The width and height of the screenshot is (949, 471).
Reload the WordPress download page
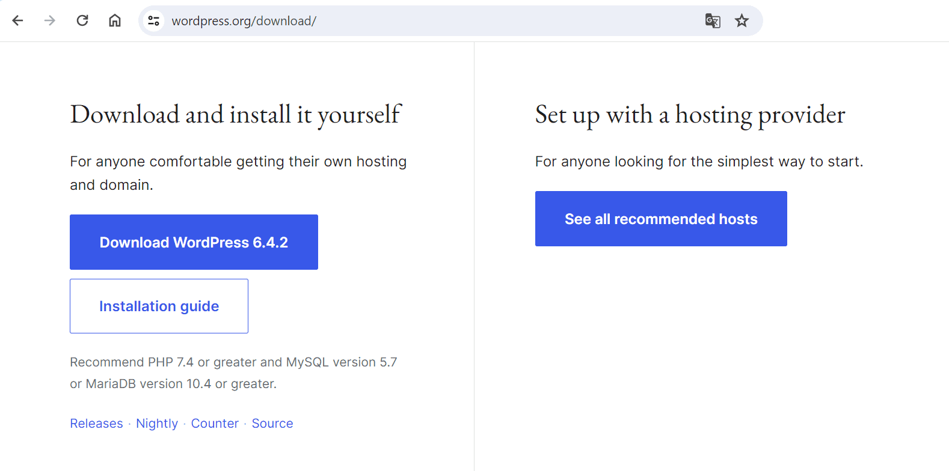(82, 20)
